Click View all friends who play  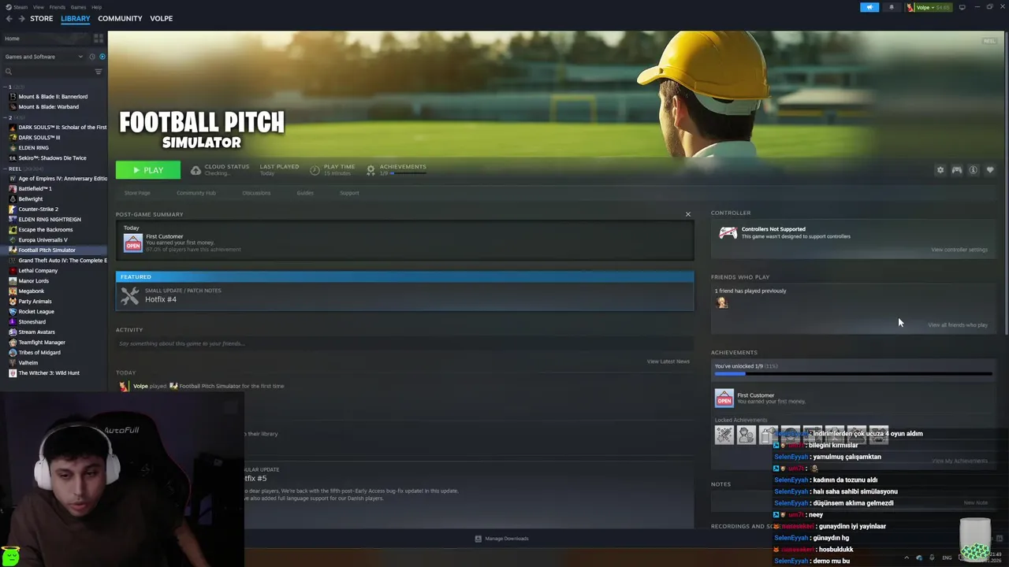[x=957, y=324]
